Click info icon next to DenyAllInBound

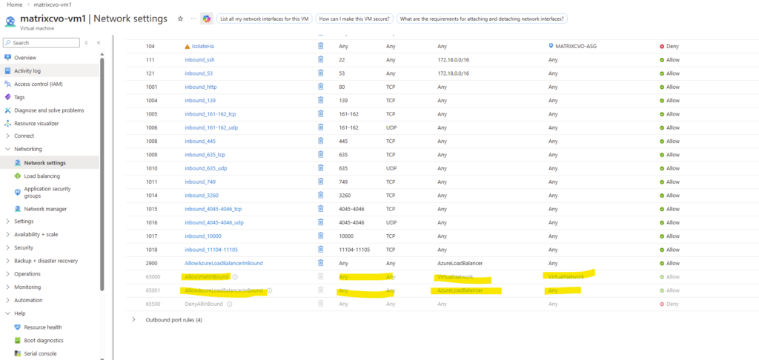[x=230, y=304]
